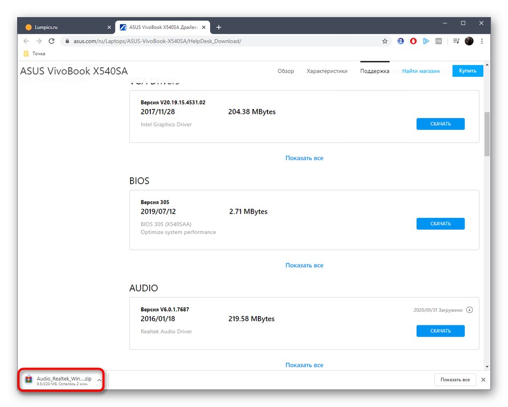The width and height of the screenshot is (508, 407).
Task: Select the Поддержка section
Action: click(x=374, y=71)
